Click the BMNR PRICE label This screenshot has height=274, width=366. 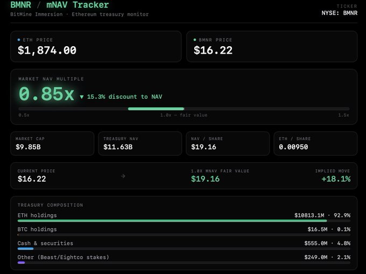point(215,40)
